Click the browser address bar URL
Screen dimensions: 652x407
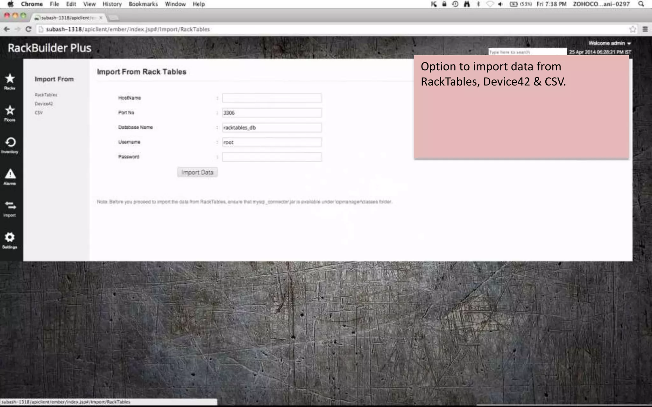point(128,29)
